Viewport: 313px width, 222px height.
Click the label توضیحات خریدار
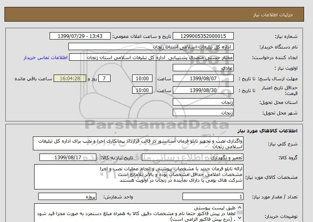point(281,217)
